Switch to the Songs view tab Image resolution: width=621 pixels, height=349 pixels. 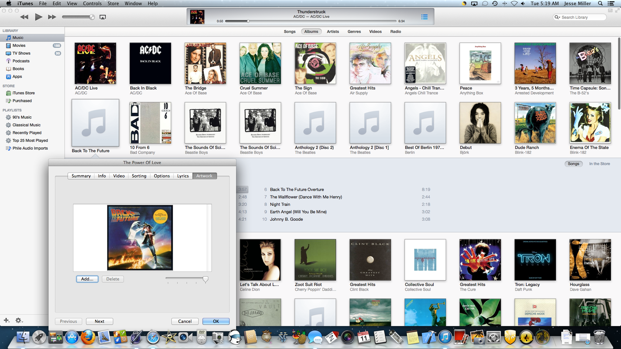coord(289,32)
